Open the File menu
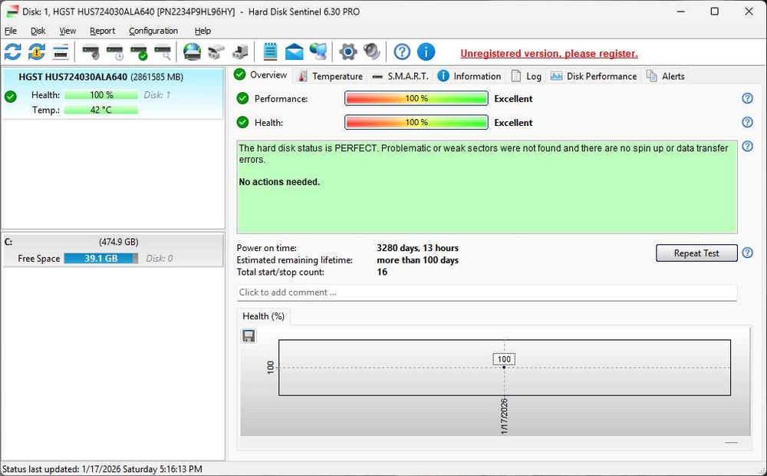The image size is (767, 476). (x=10, y=31)
